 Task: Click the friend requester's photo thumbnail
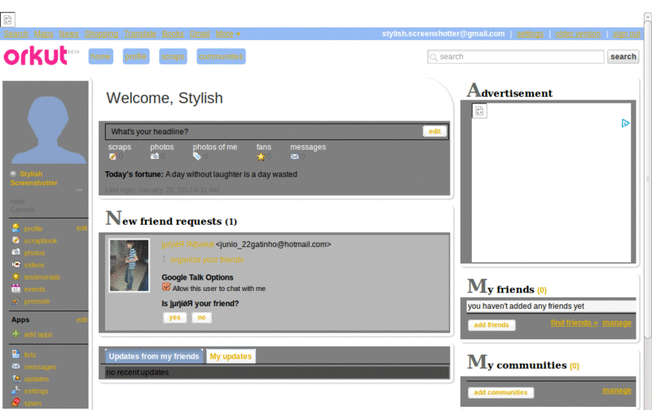tap(129, 265)
